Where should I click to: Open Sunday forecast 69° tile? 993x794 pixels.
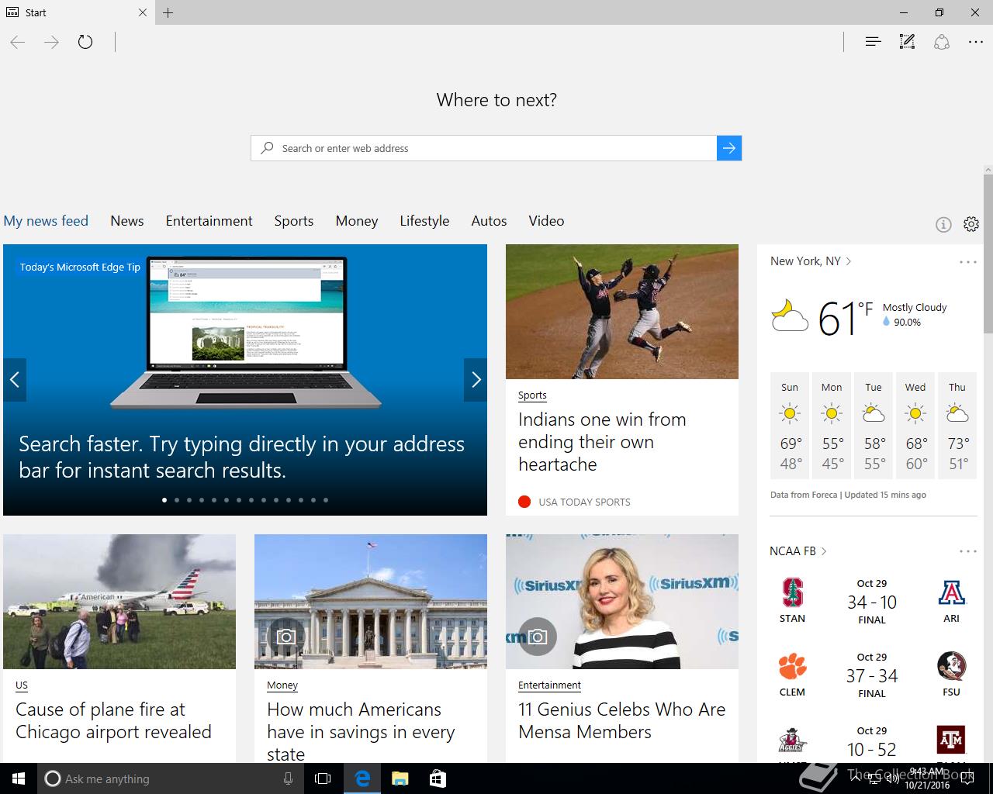[x=790, y=426]
